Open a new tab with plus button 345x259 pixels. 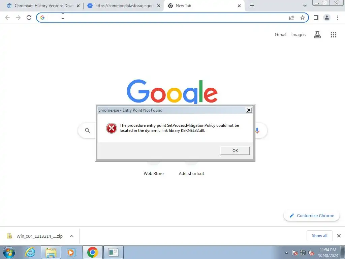point(252,6)
